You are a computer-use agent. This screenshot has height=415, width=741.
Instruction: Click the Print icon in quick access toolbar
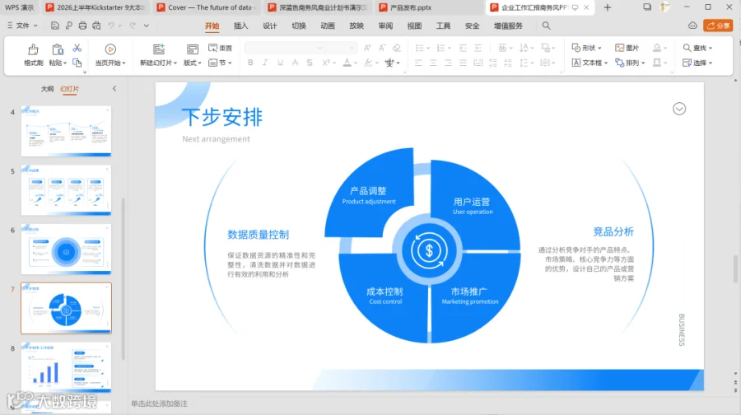(x=82, y=26)
